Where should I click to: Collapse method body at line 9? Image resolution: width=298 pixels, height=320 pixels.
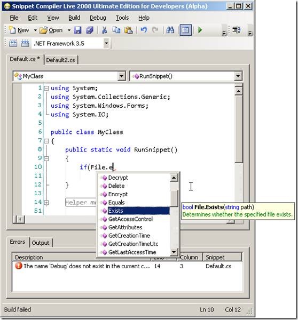(x=46, y=158)
